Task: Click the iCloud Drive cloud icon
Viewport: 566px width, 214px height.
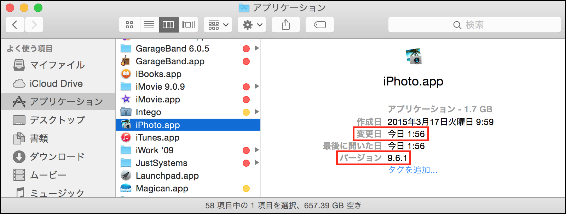Action: 19,83
